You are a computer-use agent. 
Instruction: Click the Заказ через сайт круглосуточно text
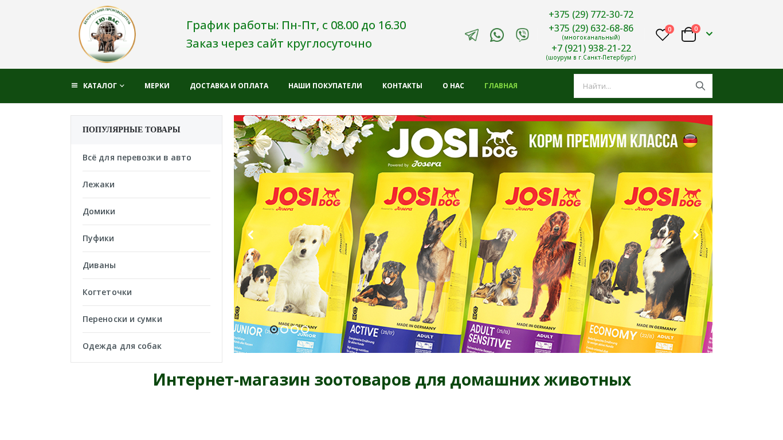pyautogui.click(x=279, y=44)
